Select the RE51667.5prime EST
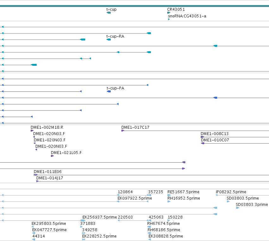The image size is (269, 241). click(183, 192)
